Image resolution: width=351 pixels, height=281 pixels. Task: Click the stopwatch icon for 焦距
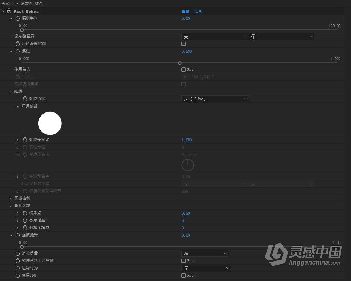[x=18, y=51]
